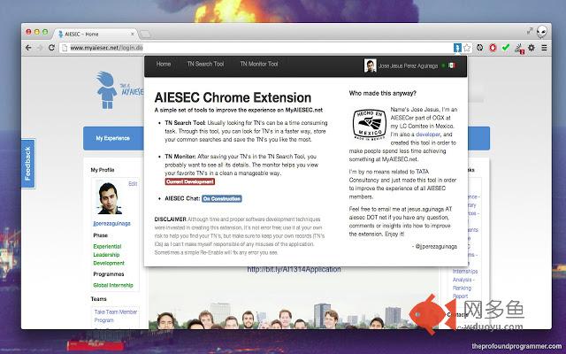Viewport: 566px width, 354px height.
Task: Open the extension icon with red badge
Action: pyautogui.click(x=519, y=49)
